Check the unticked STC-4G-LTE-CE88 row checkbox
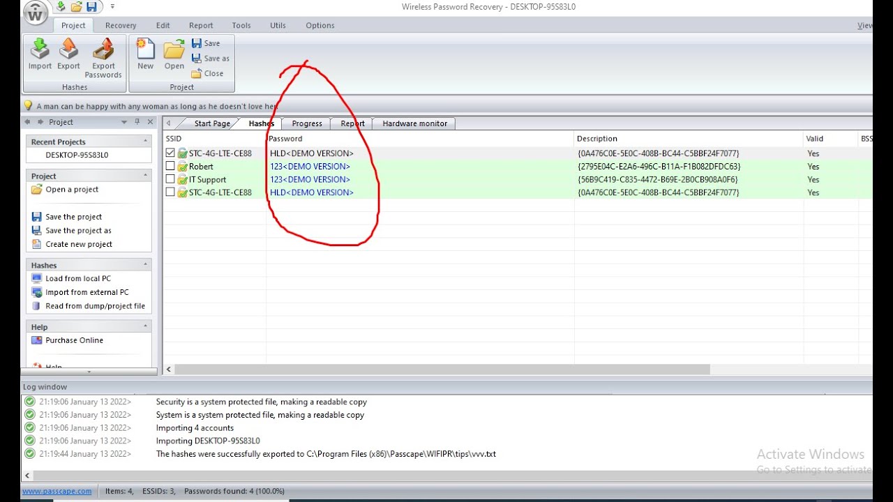Viewport: 893px width, 502px height. [170, 192]
